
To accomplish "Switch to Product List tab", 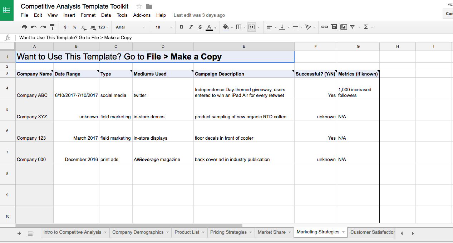I will tap(187, 232).
